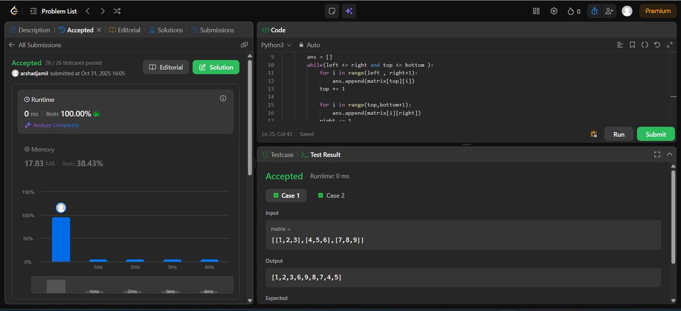Select Case 2
Viewport: 681px width, 311px height.
(x=331, y=195)
